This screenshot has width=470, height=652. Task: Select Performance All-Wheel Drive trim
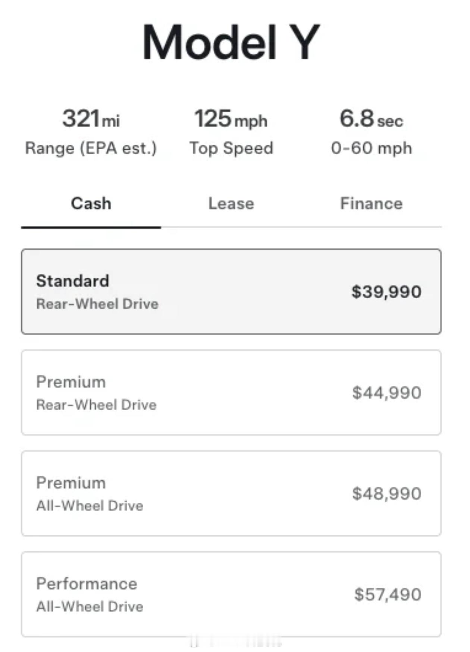(231, 594)
